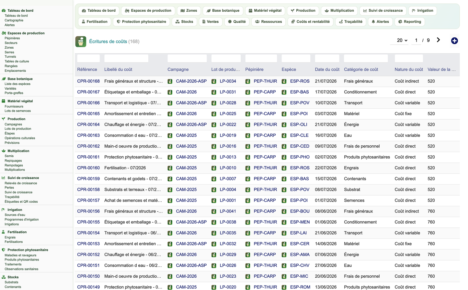Image resolution: width=468 pixels, height=290 pixels.
Task: Open cost entry CPR-00149
Action: tap(88, 287)
